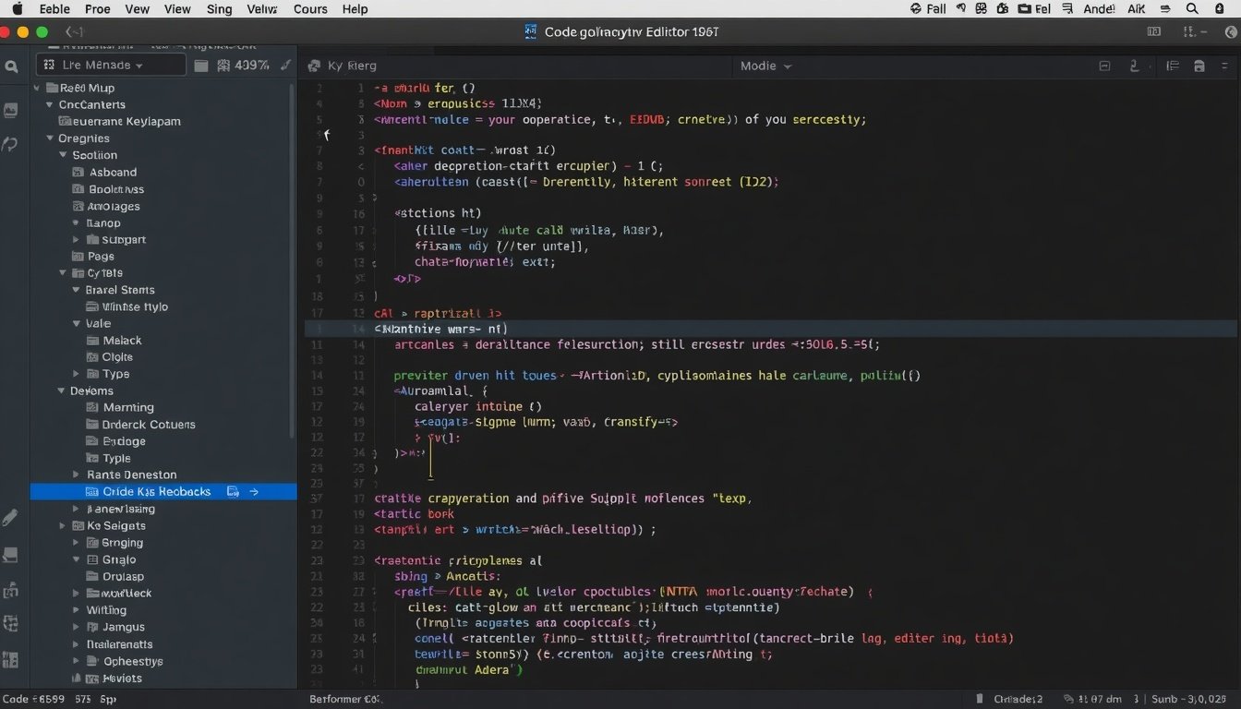1241x709 pixels.
Task: Click the arrow icon on Cride Kas Reobacks row
Action: click(254, 492)
